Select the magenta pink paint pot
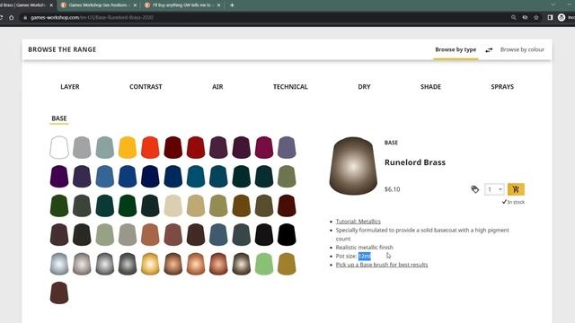The image size is (575, 323). tap(264, 147)
